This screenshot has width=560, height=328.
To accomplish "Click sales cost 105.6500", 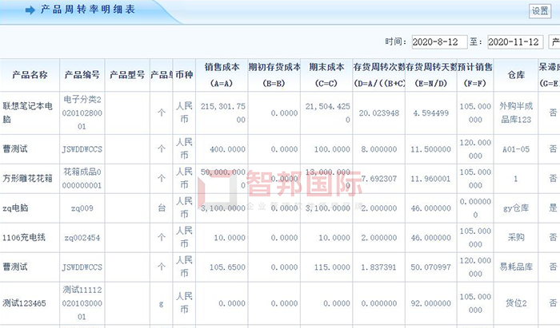I will 227,267.
